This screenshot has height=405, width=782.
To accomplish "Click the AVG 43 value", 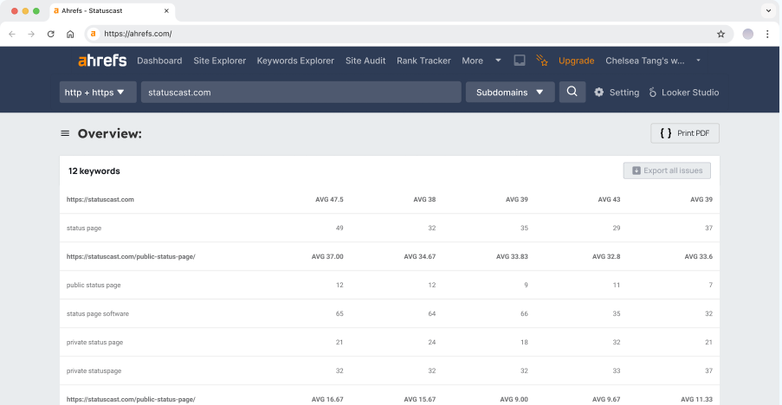I will point(609,199).
